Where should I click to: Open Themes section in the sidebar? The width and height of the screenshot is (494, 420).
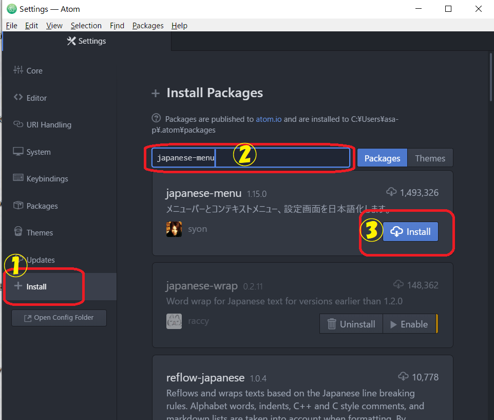point(39,233)
